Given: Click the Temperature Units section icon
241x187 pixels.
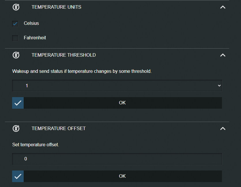Looking at the screenshot, I should pos(16,7).
